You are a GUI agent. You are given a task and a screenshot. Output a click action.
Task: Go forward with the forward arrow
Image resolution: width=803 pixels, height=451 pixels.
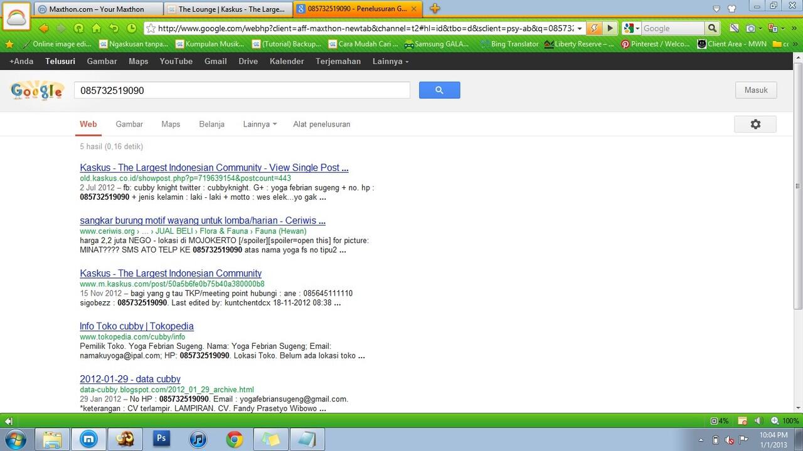point(61,28)
